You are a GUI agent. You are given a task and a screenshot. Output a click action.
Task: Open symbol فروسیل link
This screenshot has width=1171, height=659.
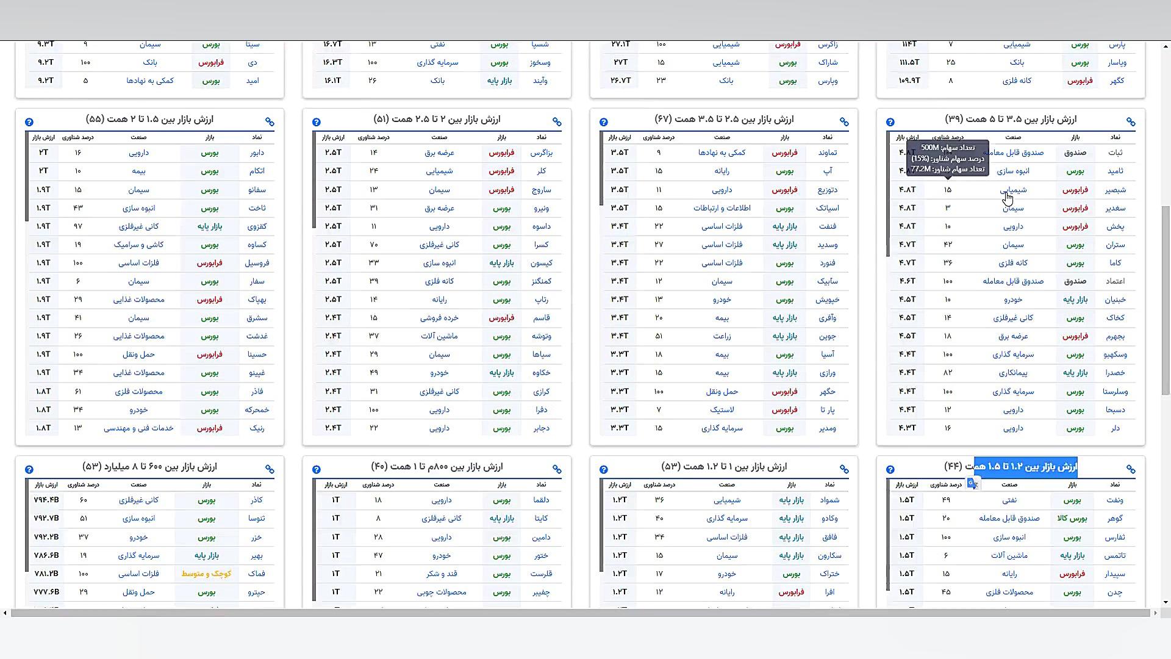[x=257, y=263]
